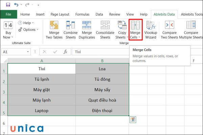The image size is (203, 135).
Task: Click the Select All corner triangle
Action: pos(5,61)
